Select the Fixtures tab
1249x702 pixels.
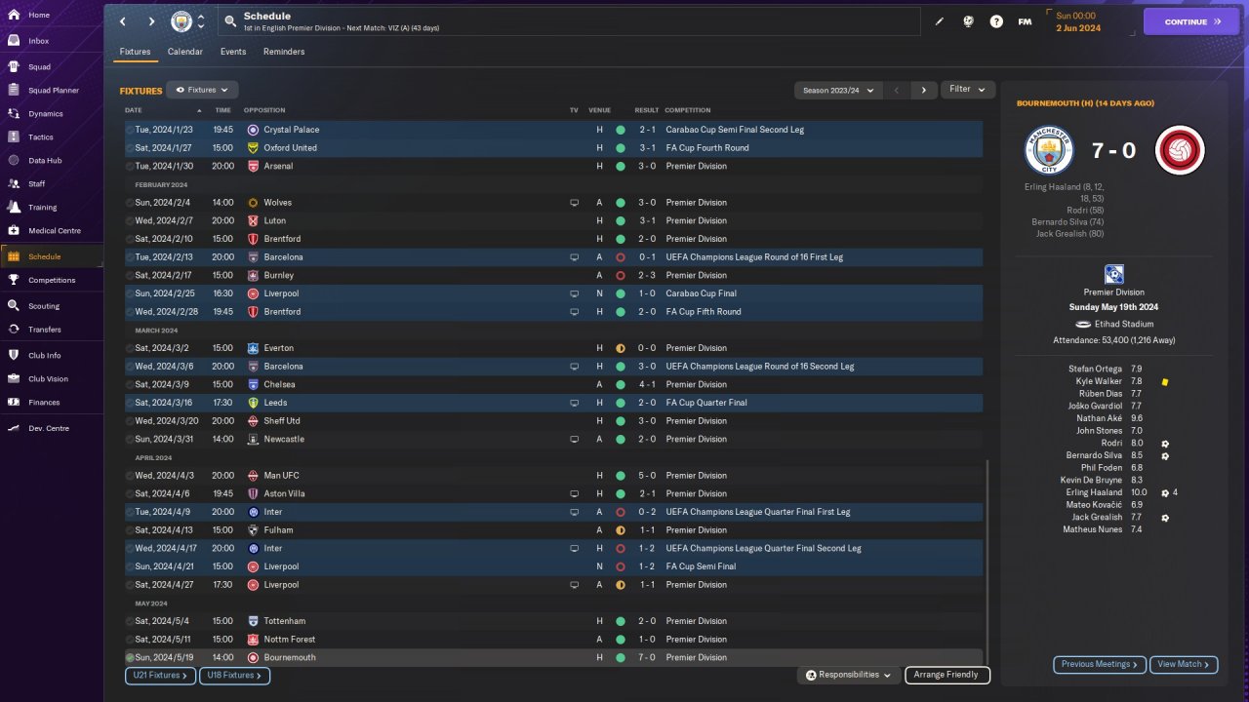click(x=135, y=52)
